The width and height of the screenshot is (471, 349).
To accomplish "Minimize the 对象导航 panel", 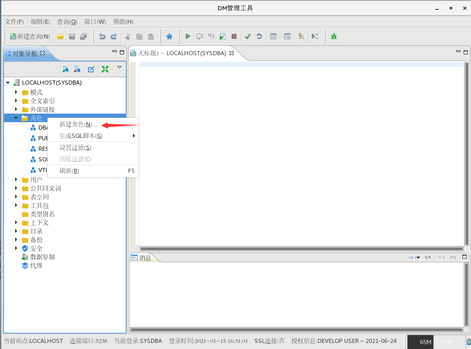I will 115,51.
